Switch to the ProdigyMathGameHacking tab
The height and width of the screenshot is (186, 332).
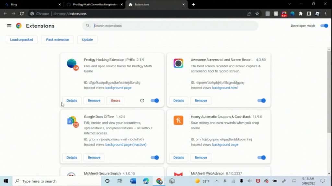point(95,5)
